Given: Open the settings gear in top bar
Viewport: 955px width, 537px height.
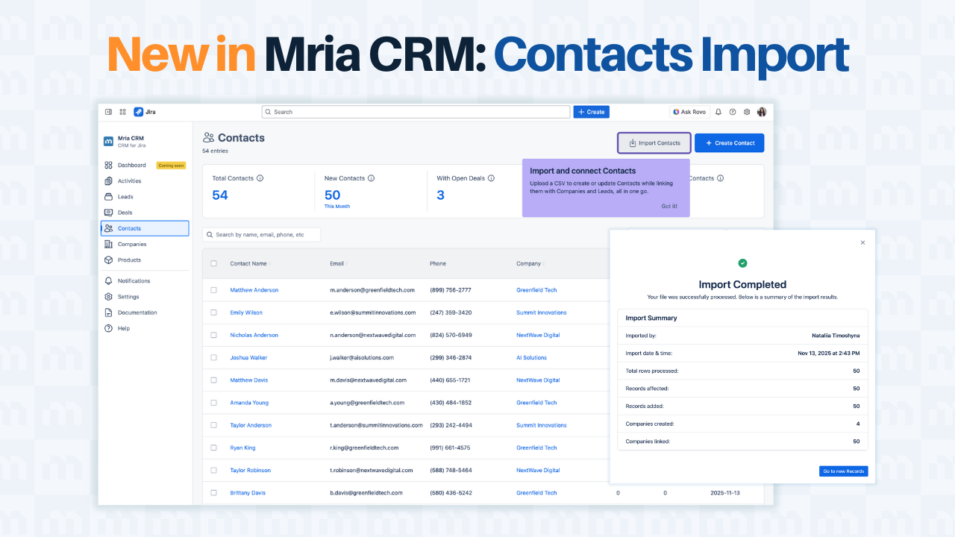Looking at the screenshot, I should click(x=747, y=112).
